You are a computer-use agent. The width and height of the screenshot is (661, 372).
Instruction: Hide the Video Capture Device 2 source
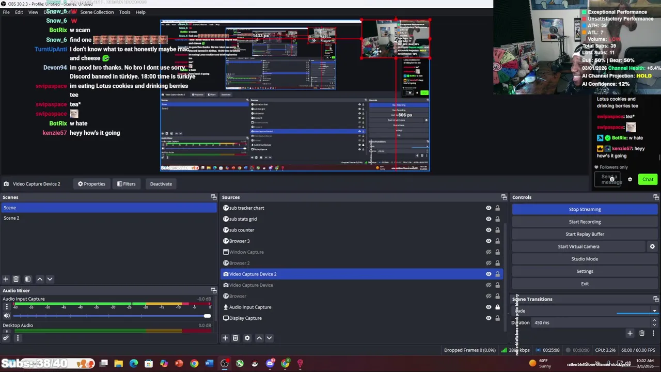click(x=489, y=274)
